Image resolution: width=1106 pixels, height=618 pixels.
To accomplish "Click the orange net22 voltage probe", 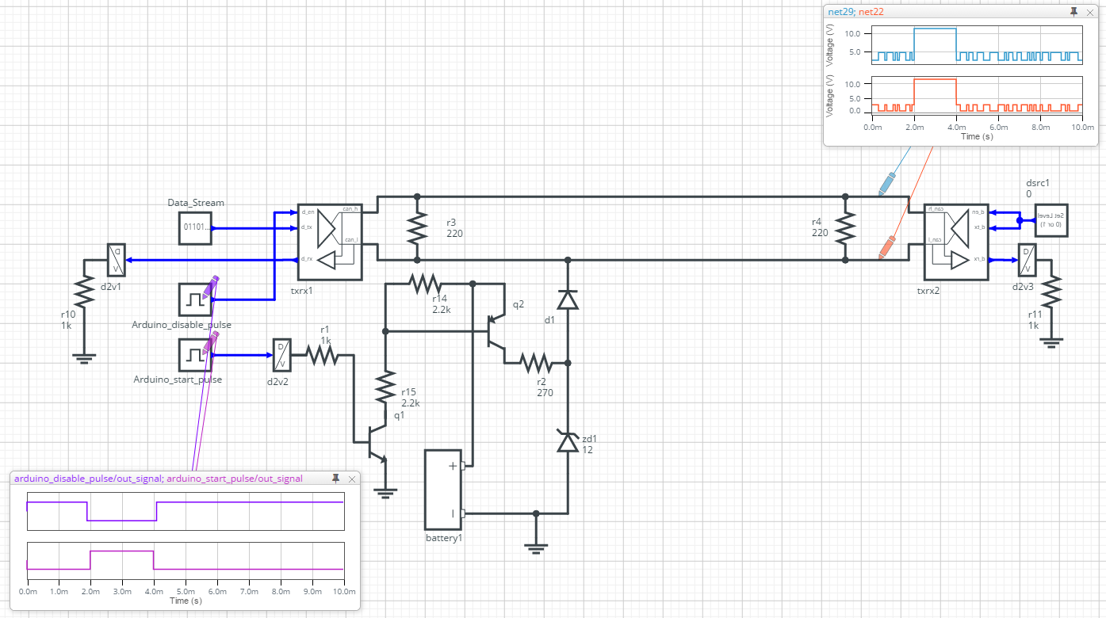I will (x=886, y=247).
